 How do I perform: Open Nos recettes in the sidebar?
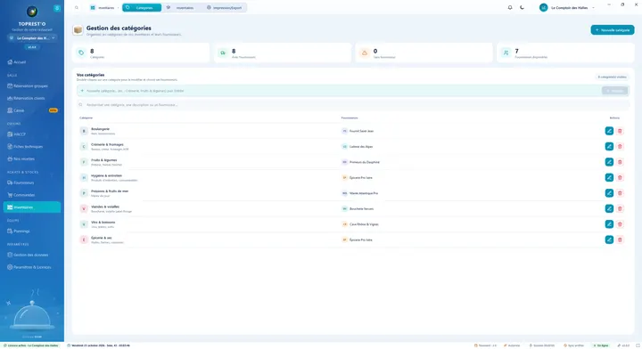32,158
